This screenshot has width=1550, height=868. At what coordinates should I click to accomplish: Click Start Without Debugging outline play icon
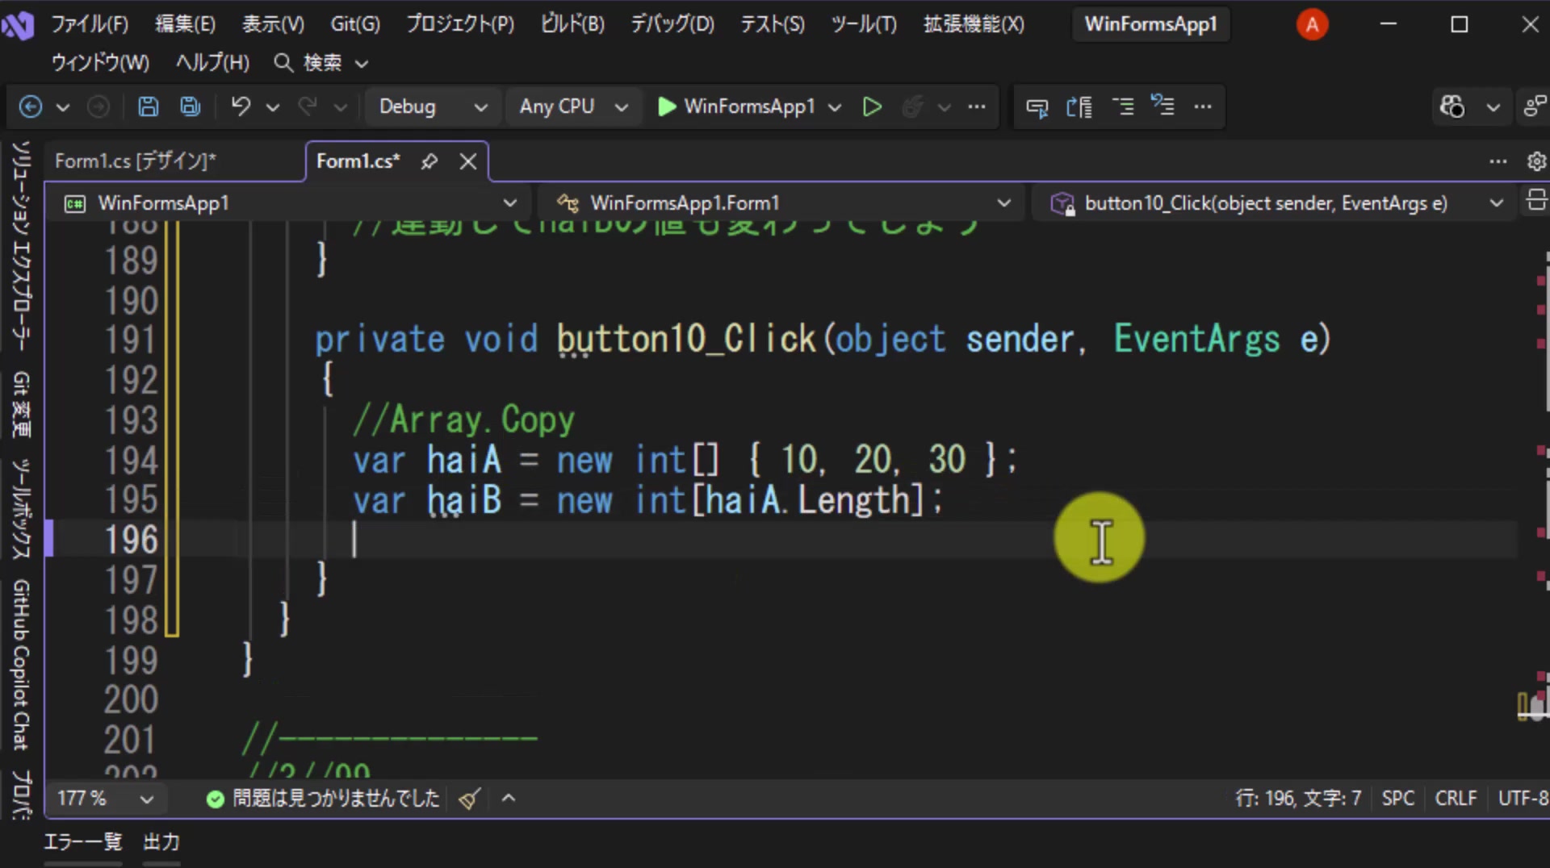(x=872, y=106)
